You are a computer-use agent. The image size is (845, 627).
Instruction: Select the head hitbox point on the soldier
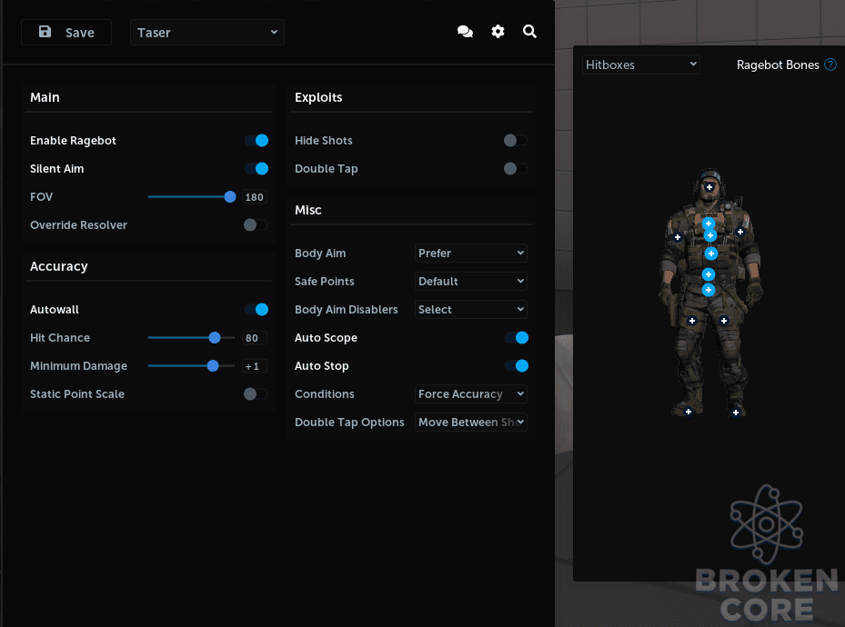(x=709, y=187)
